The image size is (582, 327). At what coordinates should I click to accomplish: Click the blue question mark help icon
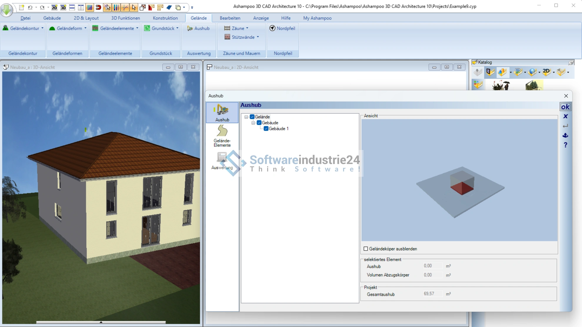pos(565,145)
